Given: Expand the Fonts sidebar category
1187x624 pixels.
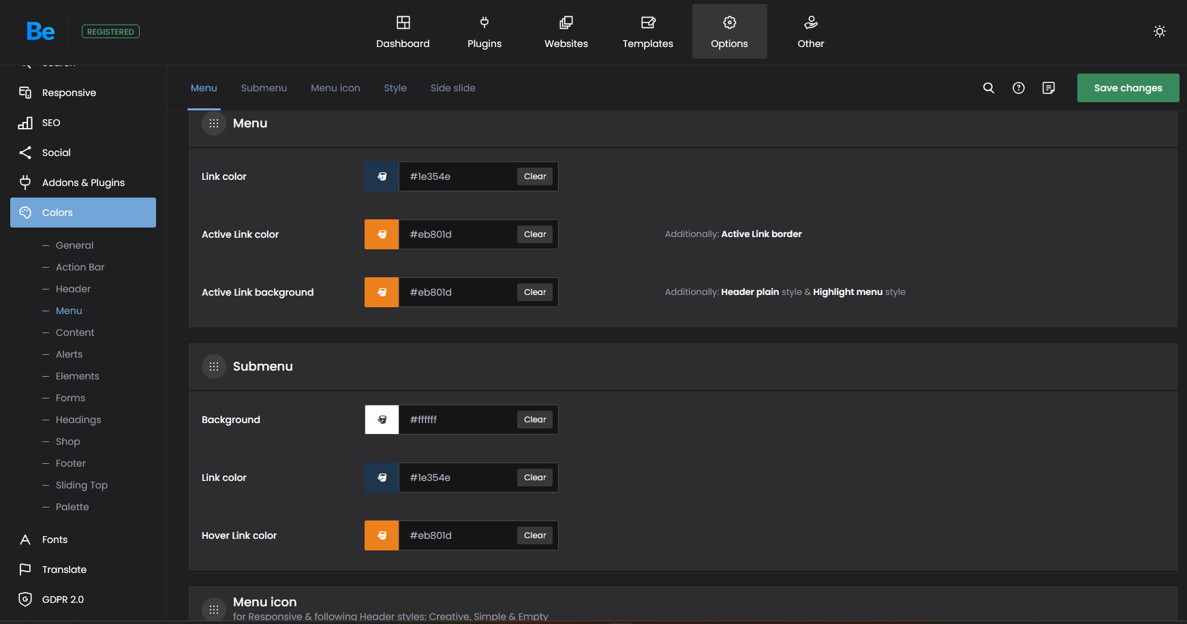Looking at the screenshot, I should tap(55, 540).
